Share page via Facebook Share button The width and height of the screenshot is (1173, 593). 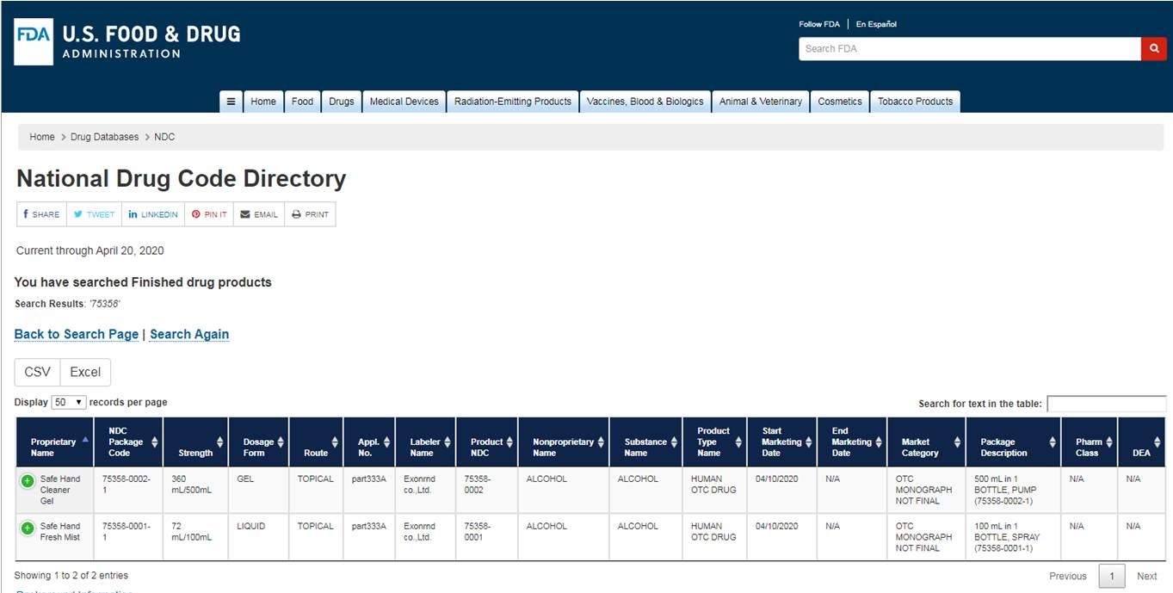(41, 214)
